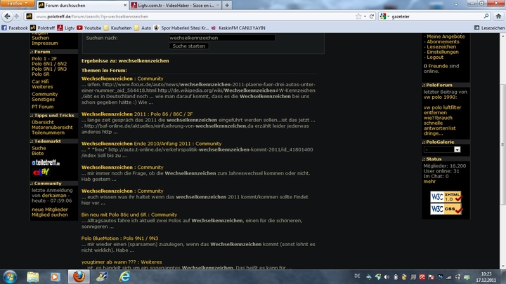Open Polo 6N1 / 6N2 forum link
506x284 pixels.
[x=49, y=64]
